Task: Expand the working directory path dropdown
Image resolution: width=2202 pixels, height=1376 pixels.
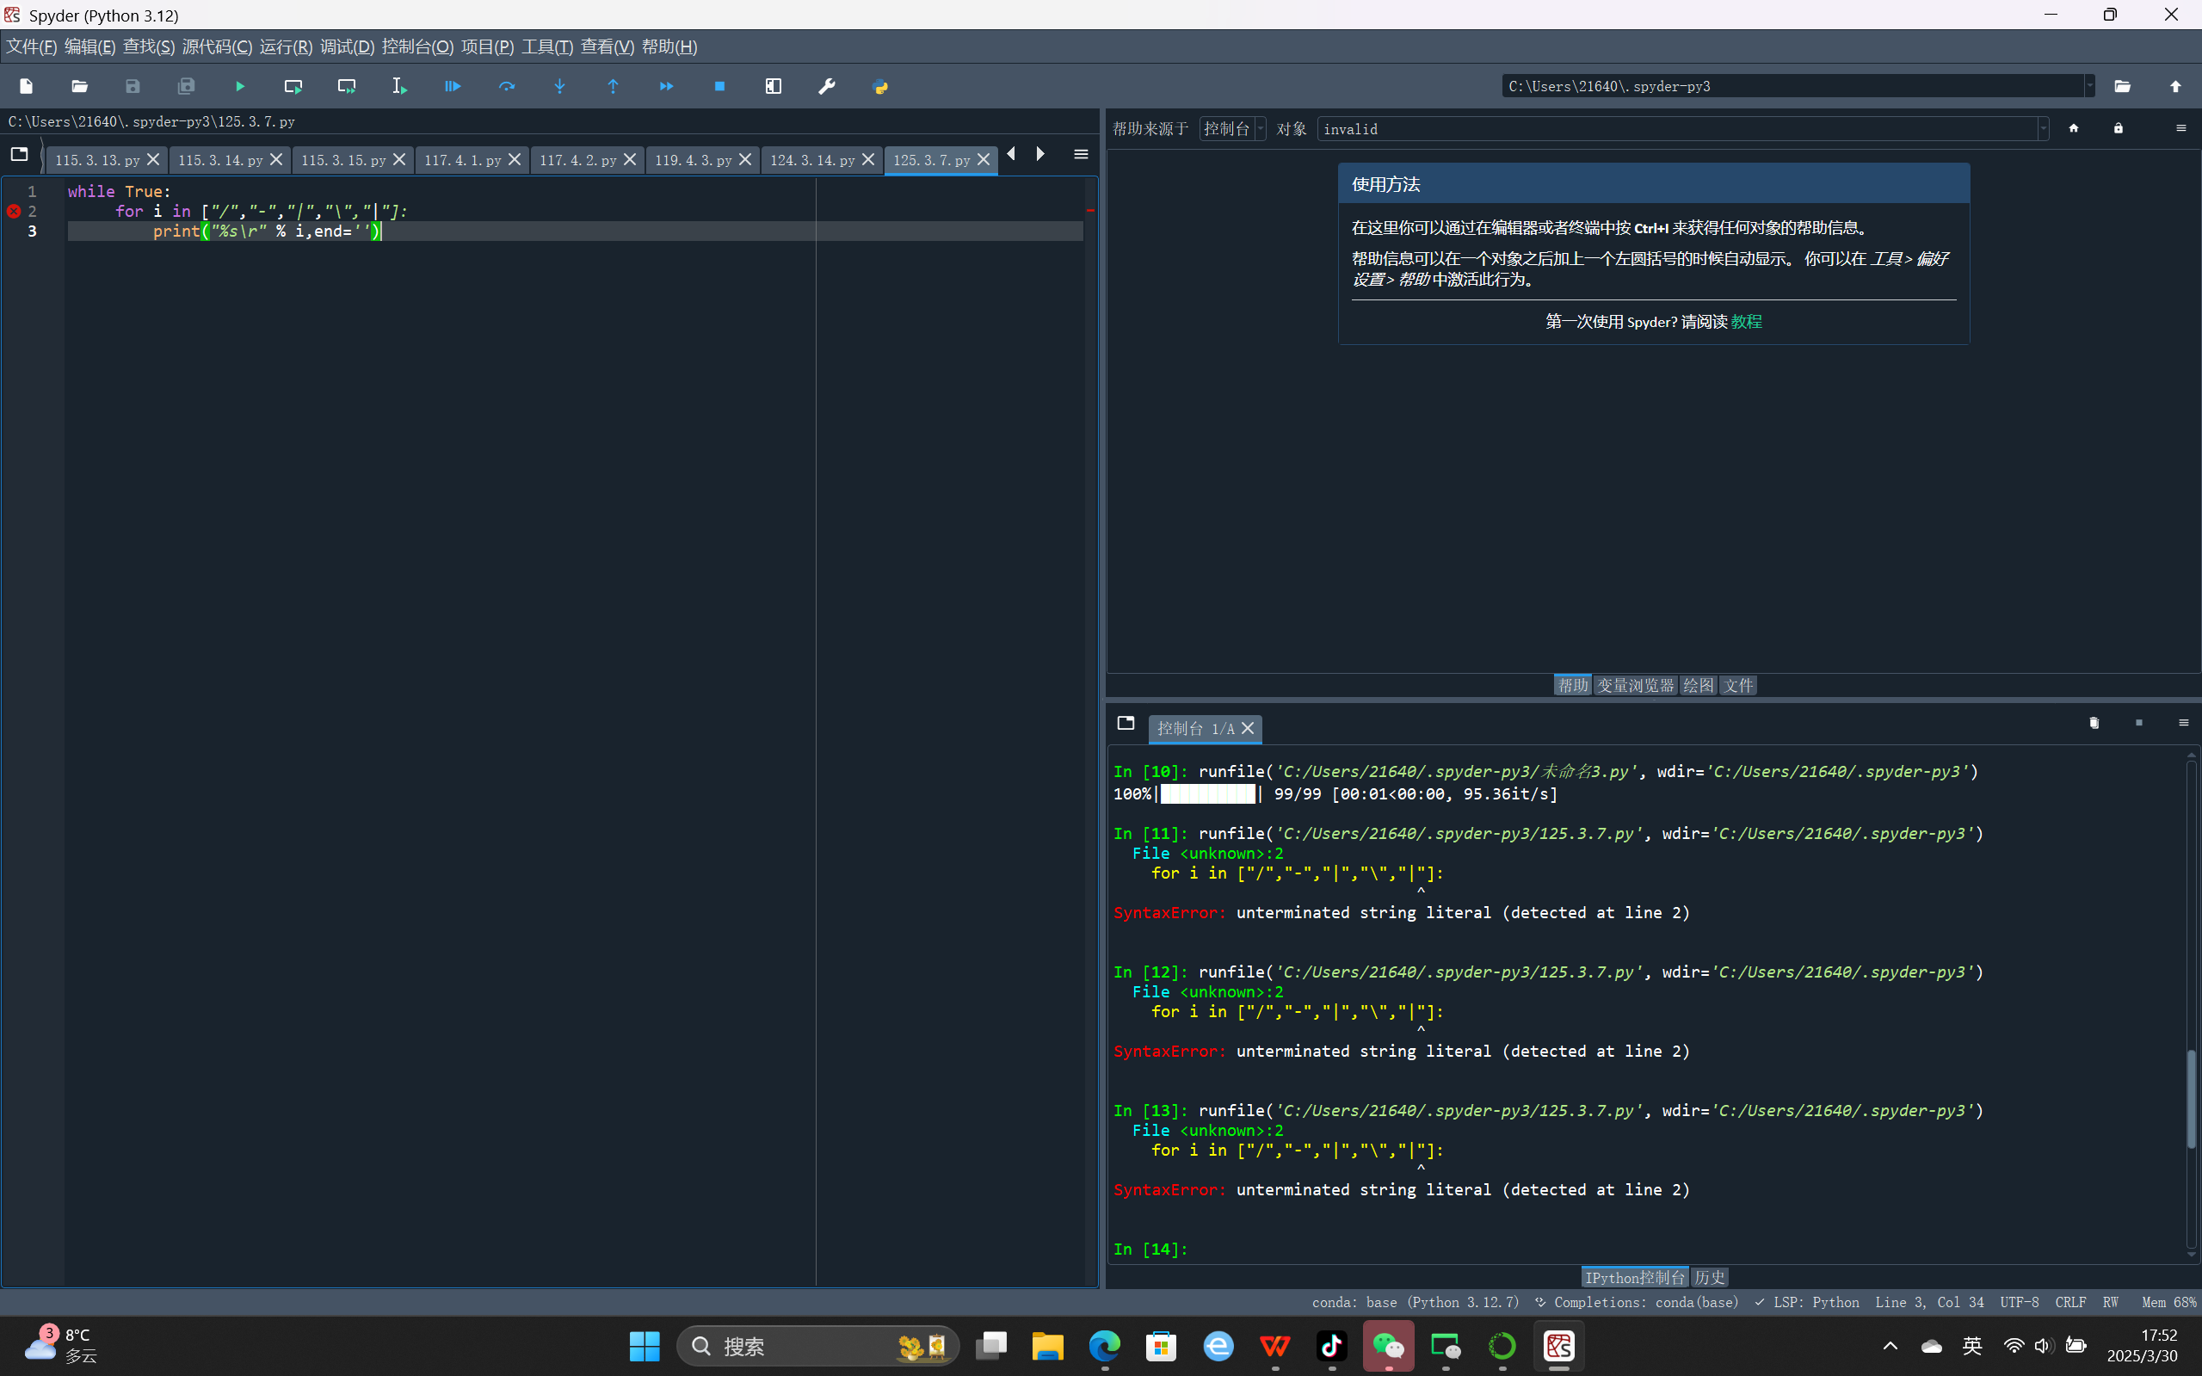Action: [x=2089, y=86]
